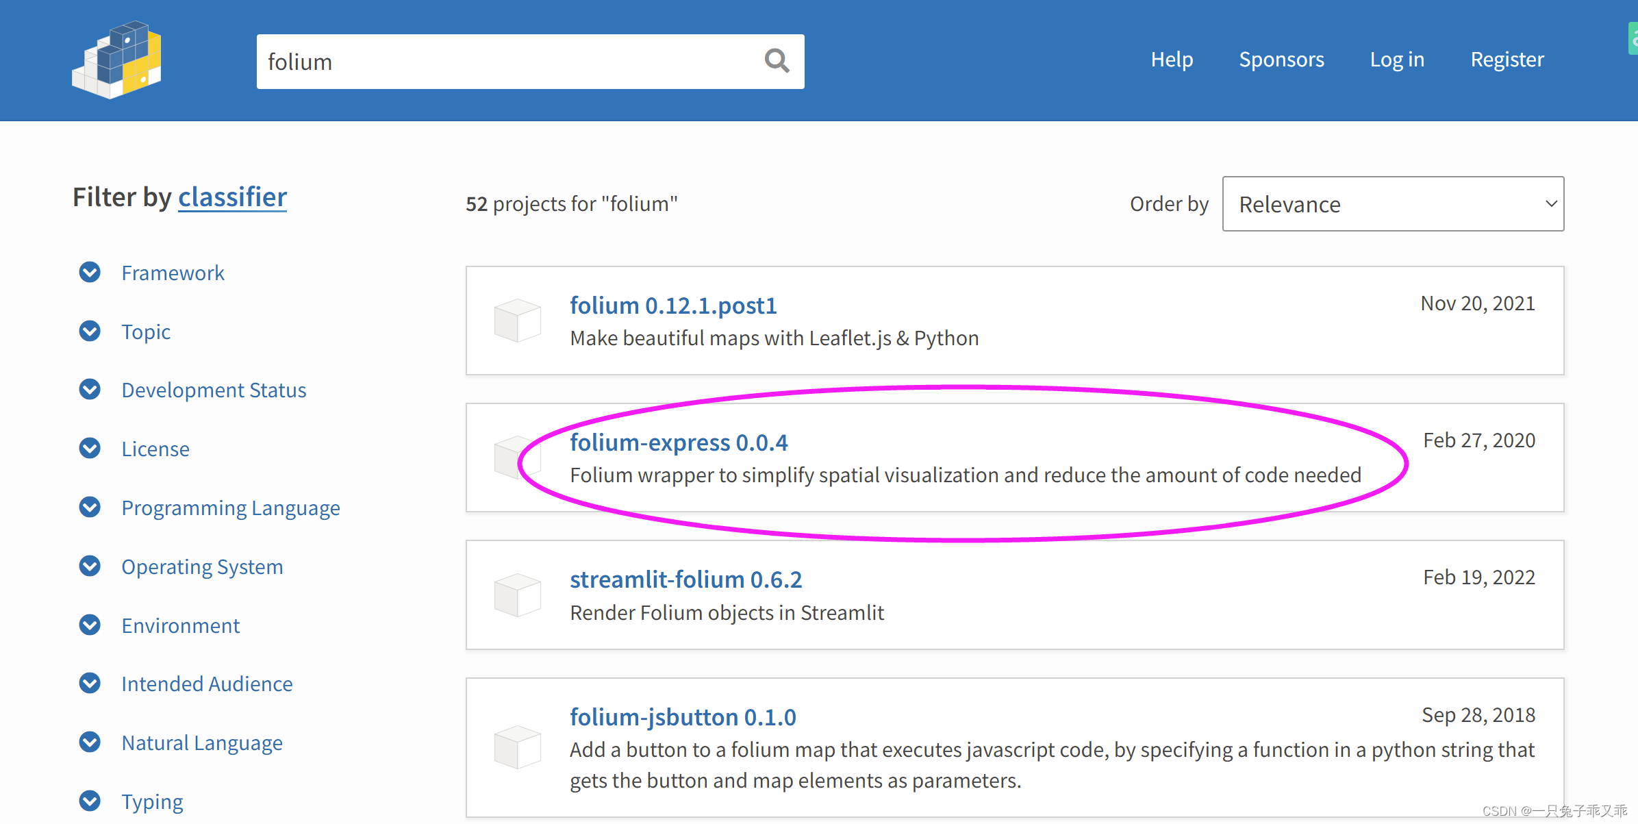Click '52 projects for "folium"' text

pyautogui.click(x=572, y=203)
